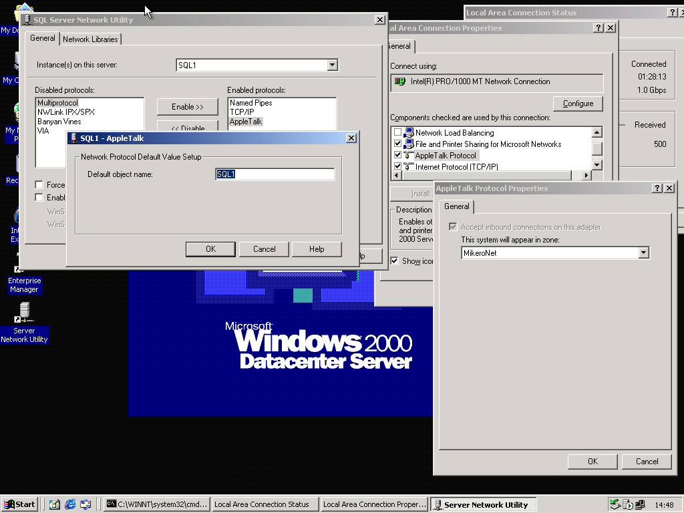Open the Instance(s) on this server dropdown

tap(332, 65)
